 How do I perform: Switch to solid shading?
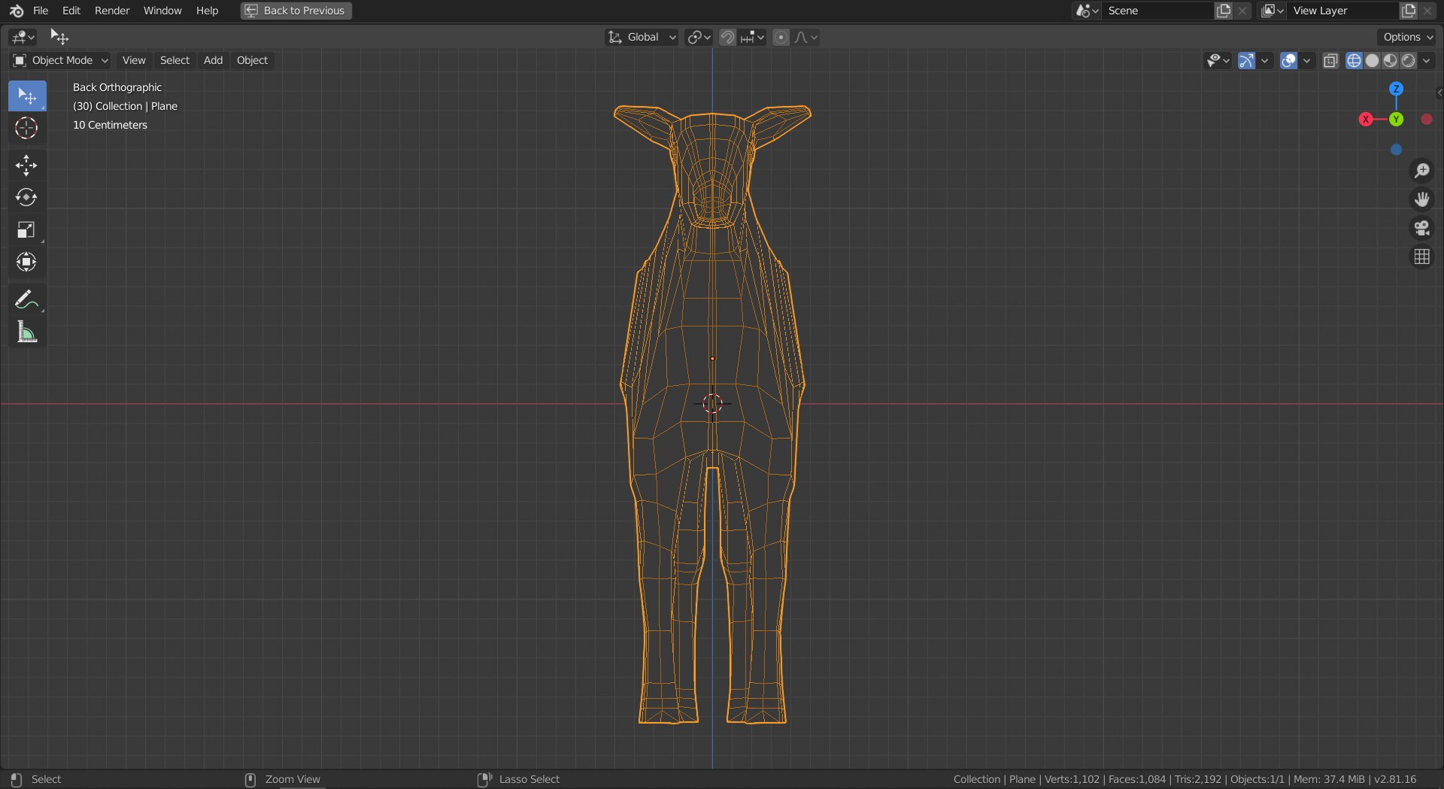click(x=1372, y=61)
